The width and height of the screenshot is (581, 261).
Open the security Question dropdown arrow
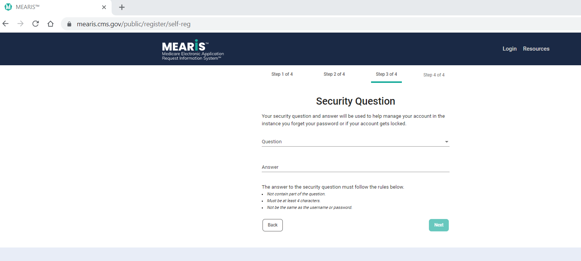(447, 142)
